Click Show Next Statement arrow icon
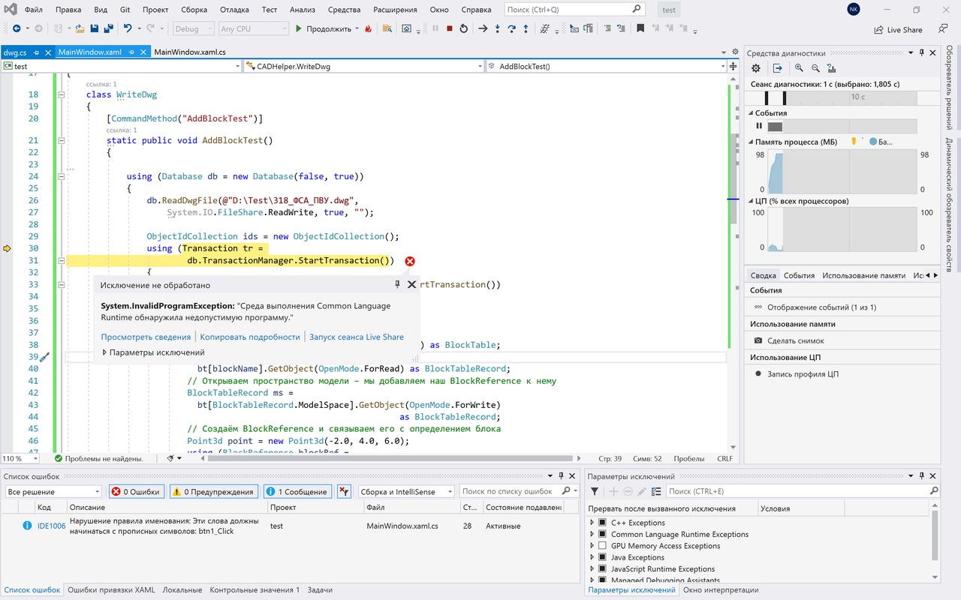Screen dimensions: 961x600 [x=483, y=28]
